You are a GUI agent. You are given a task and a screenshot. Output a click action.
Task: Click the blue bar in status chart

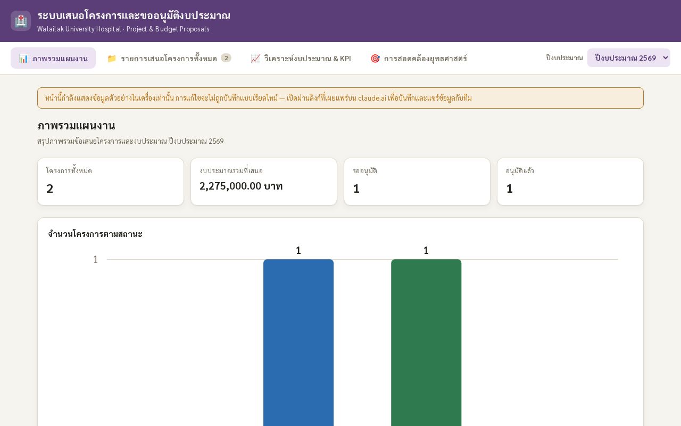click(298, 342)
